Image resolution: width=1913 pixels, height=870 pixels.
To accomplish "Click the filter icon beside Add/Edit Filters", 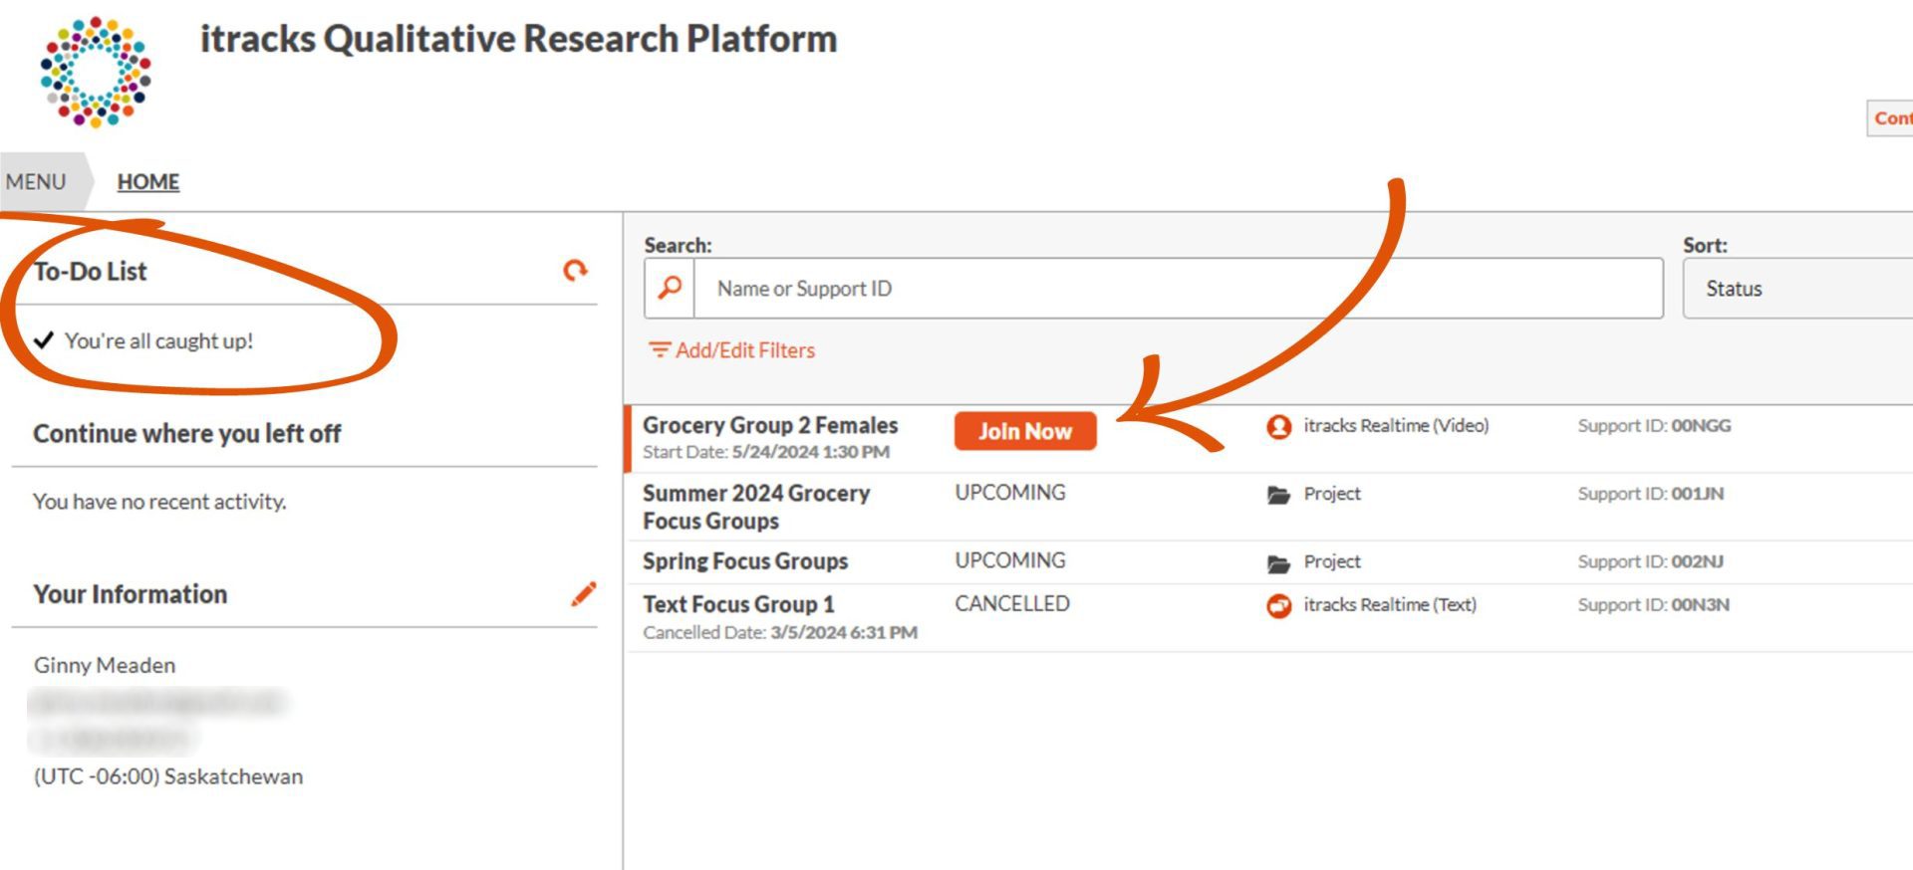I will [x=659, y=350].
